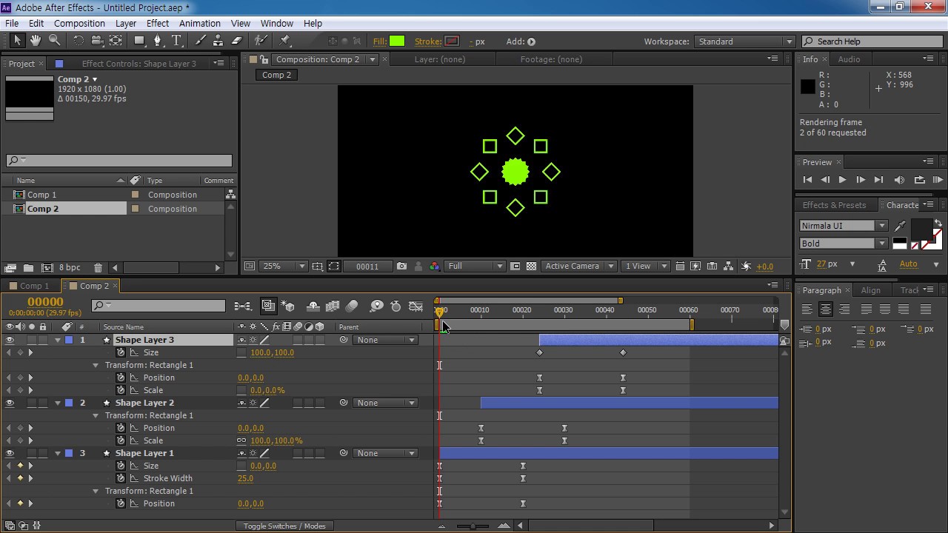Open the Graph Editor in timeline
The width and height of the screenshot is (948, 533).
point(415,306)
